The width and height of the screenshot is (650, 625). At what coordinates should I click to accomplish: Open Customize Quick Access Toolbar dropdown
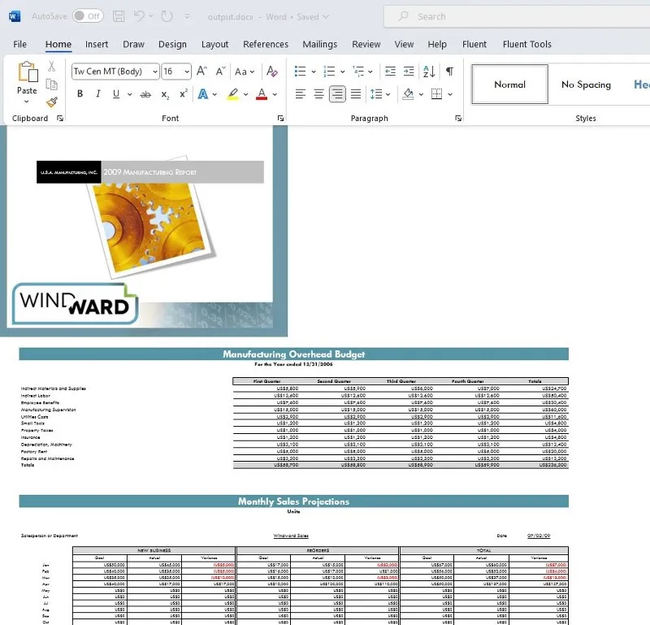[188, 16]
